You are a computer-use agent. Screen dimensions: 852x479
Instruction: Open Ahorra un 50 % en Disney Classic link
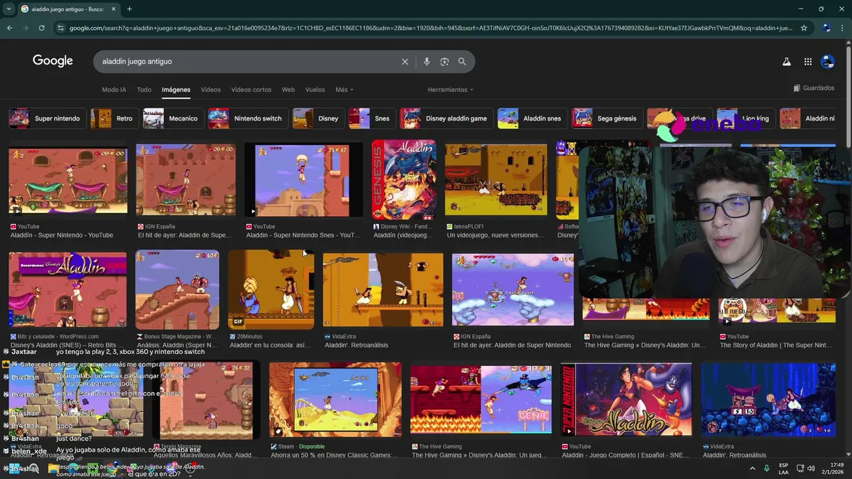[x=334, y=455]
